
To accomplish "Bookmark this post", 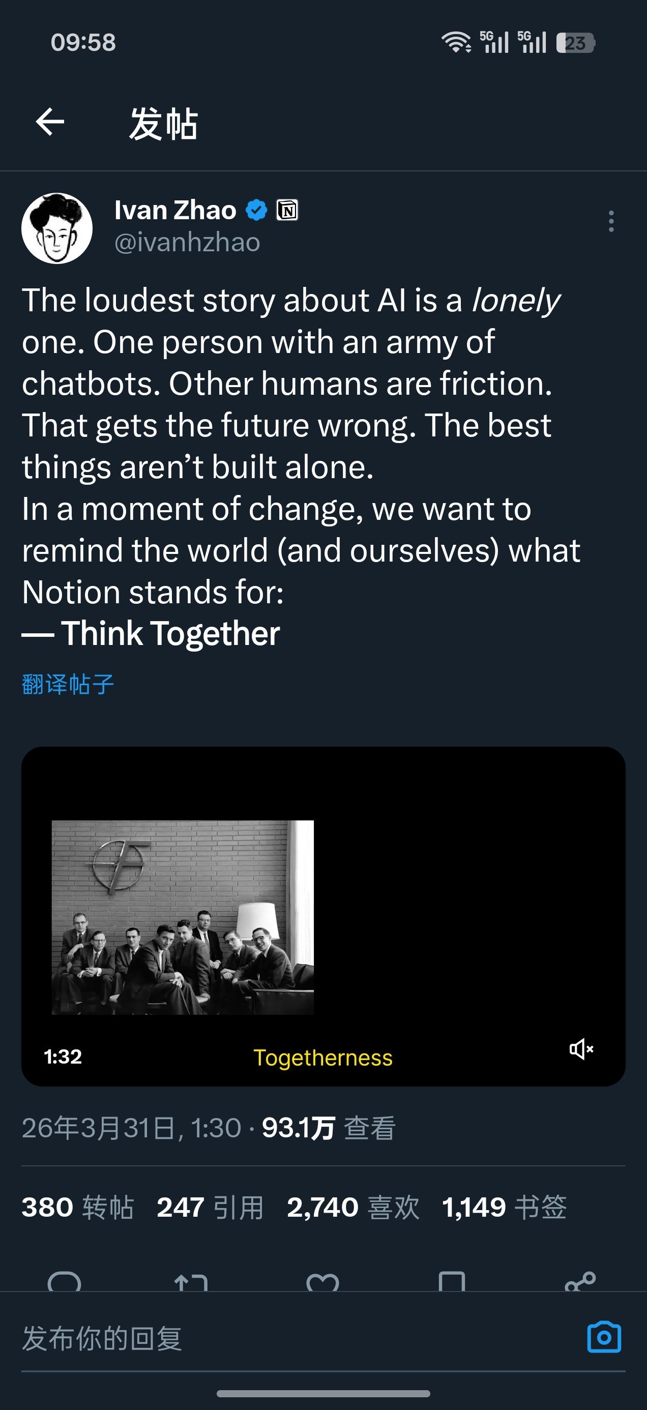I will (x=452, y=1282).
